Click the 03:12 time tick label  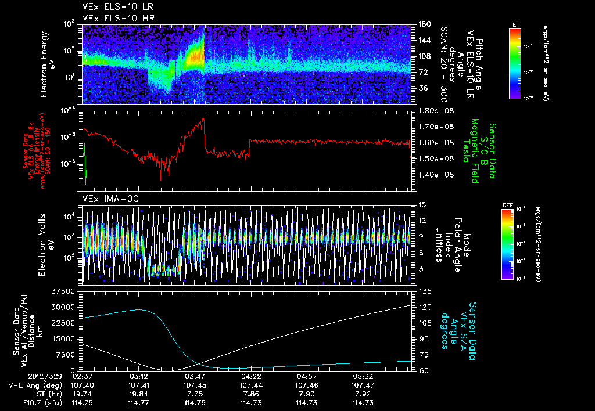138,377
